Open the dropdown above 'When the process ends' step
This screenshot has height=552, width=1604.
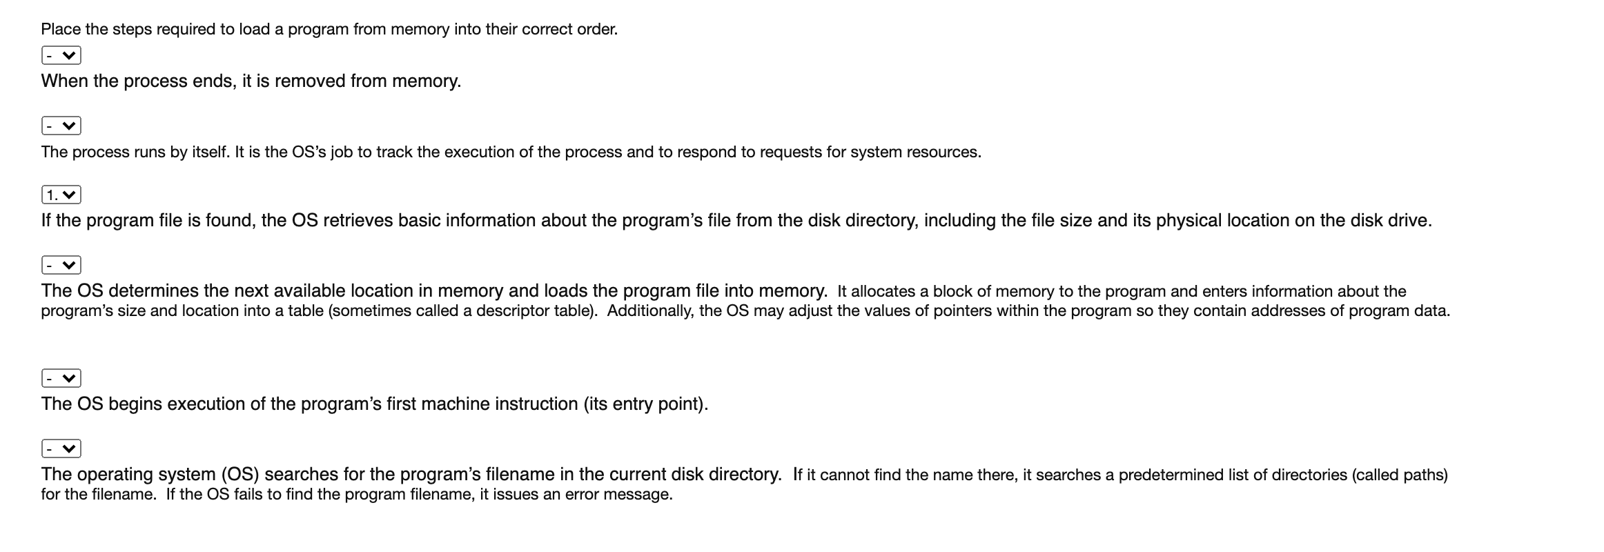coord(61,55)
